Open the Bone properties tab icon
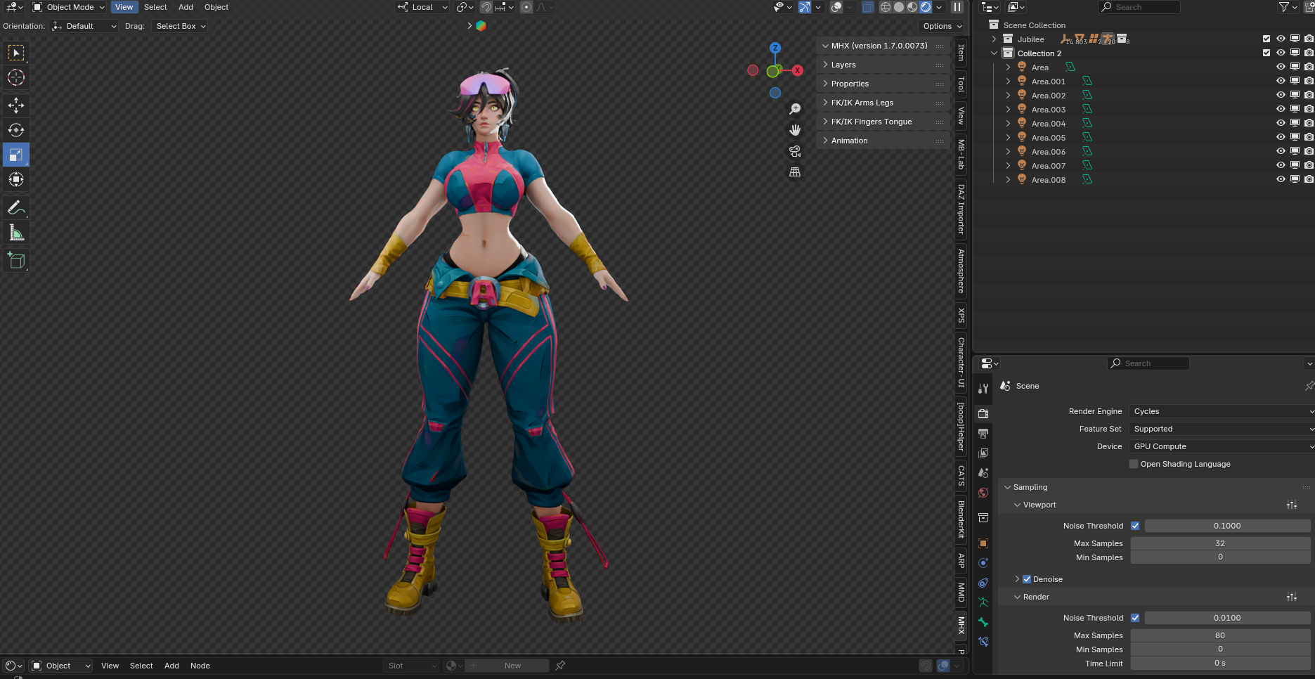 click(983, 622)
